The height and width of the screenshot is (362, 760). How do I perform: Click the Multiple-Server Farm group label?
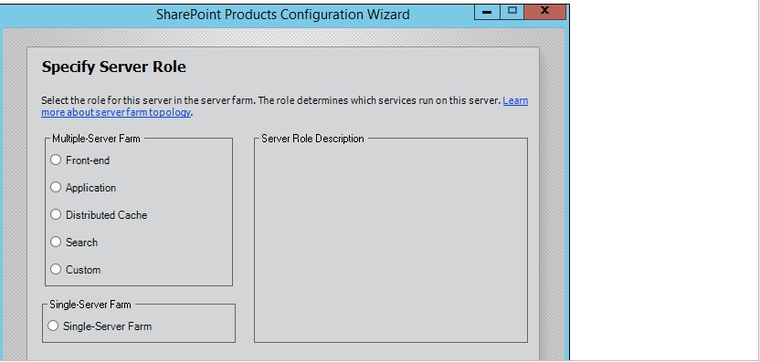[96, 139]
